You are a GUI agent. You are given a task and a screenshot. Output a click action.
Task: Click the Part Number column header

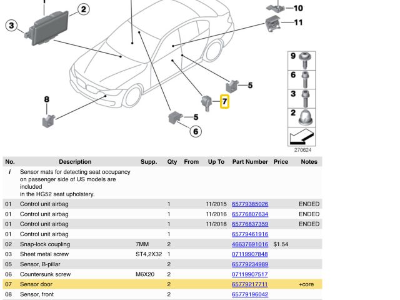point(249,162)
